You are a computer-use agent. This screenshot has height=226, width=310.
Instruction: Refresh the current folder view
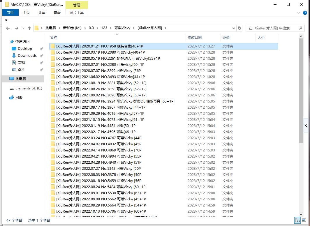tap(239, 28)
